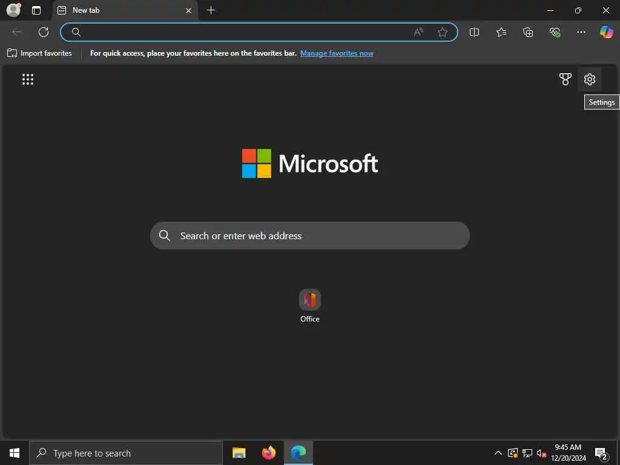Restore down the Edge window
Viewport: 620px width, 465px height.
578,10
